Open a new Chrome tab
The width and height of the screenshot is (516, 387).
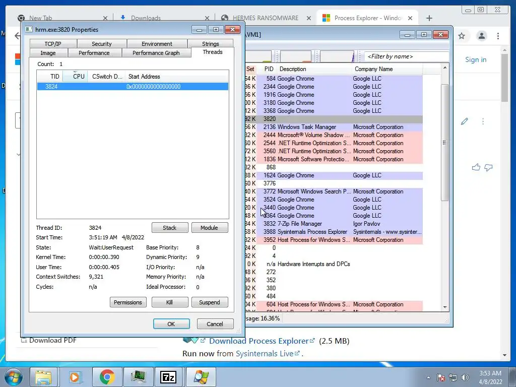429,18
